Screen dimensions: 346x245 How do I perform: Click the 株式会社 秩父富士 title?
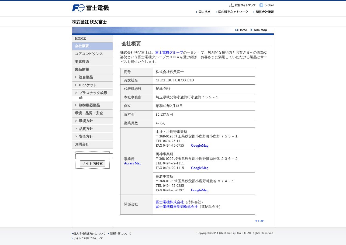click(x=89, y=22)
